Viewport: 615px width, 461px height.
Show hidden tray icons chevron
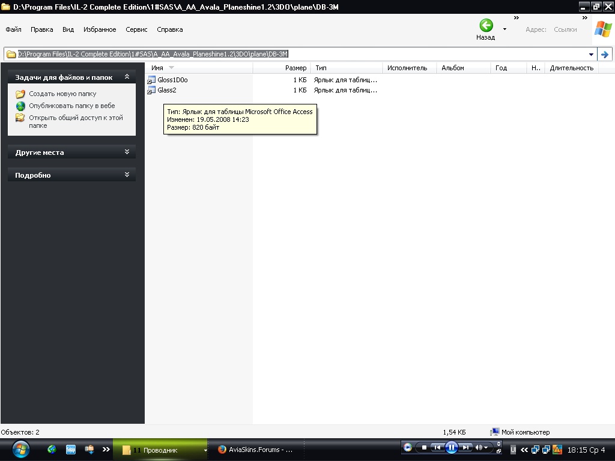coord(524,450)
